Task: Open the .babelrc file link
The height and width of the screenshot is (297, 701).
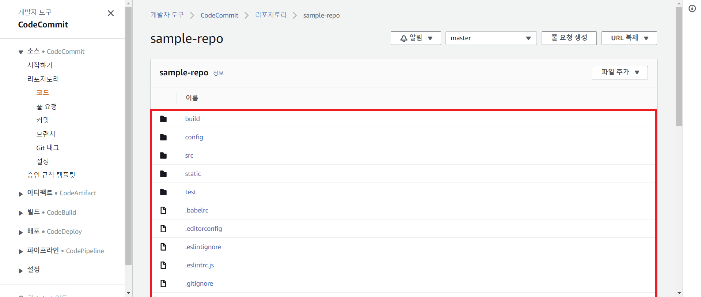Action: (197, 210)
